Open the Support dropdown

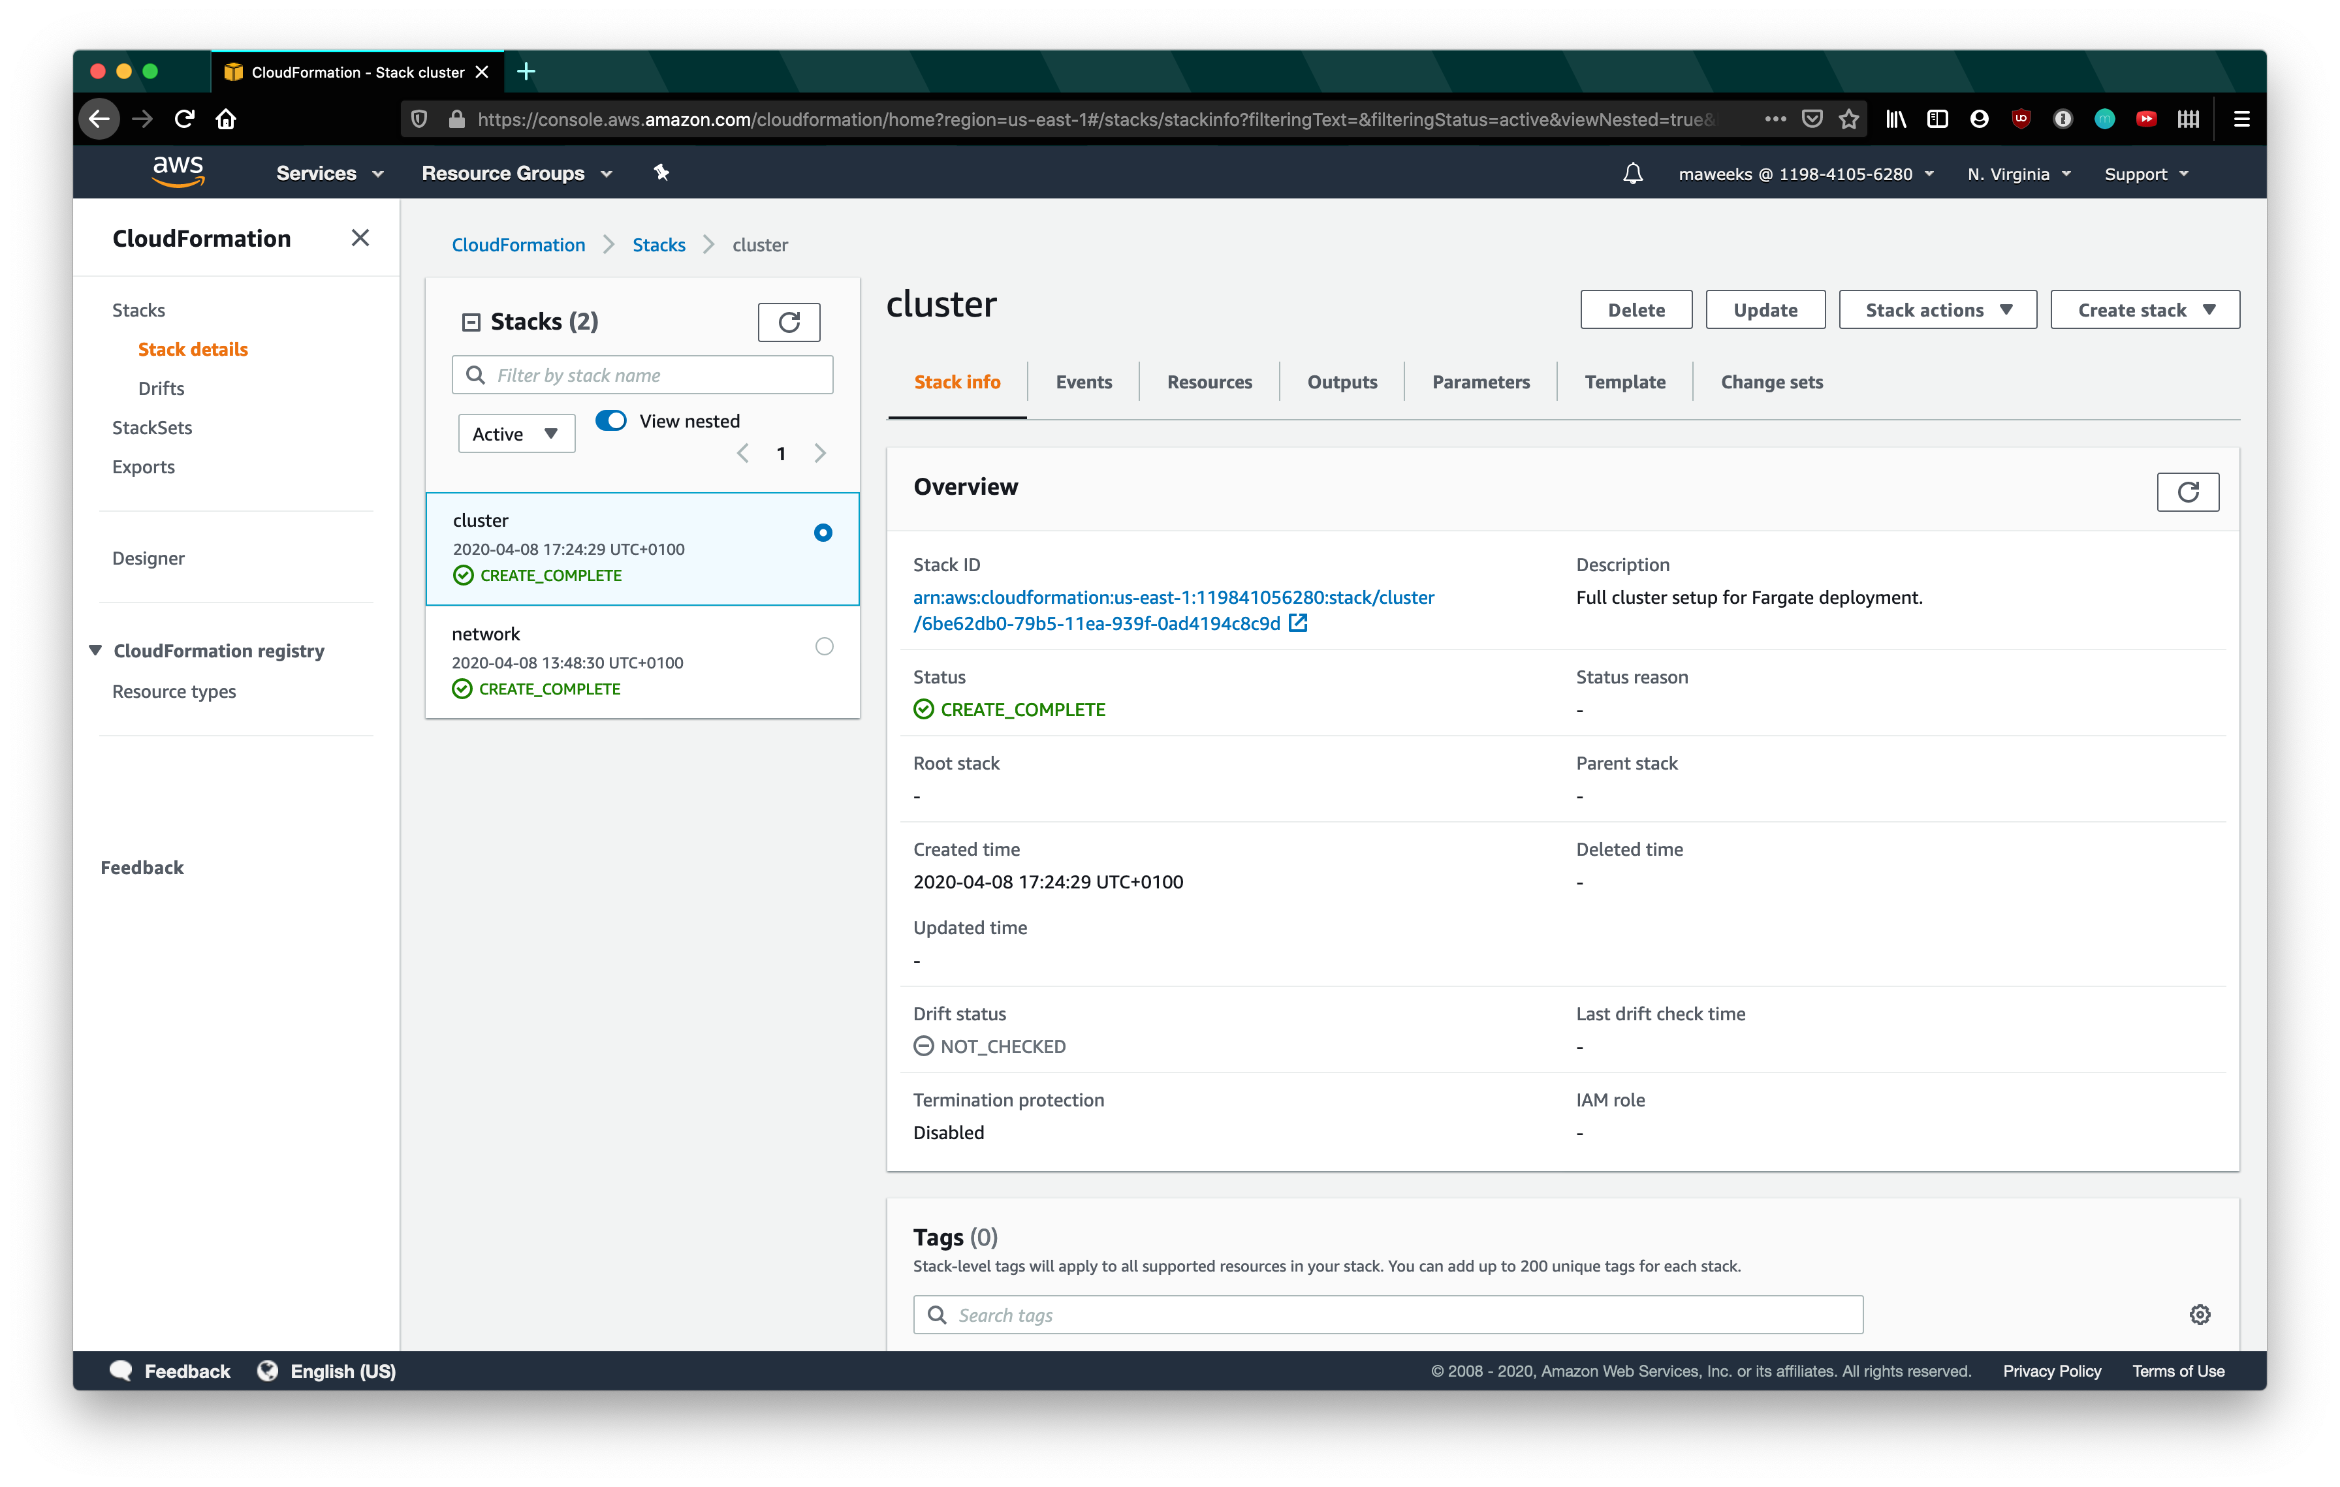[2145, 175]
